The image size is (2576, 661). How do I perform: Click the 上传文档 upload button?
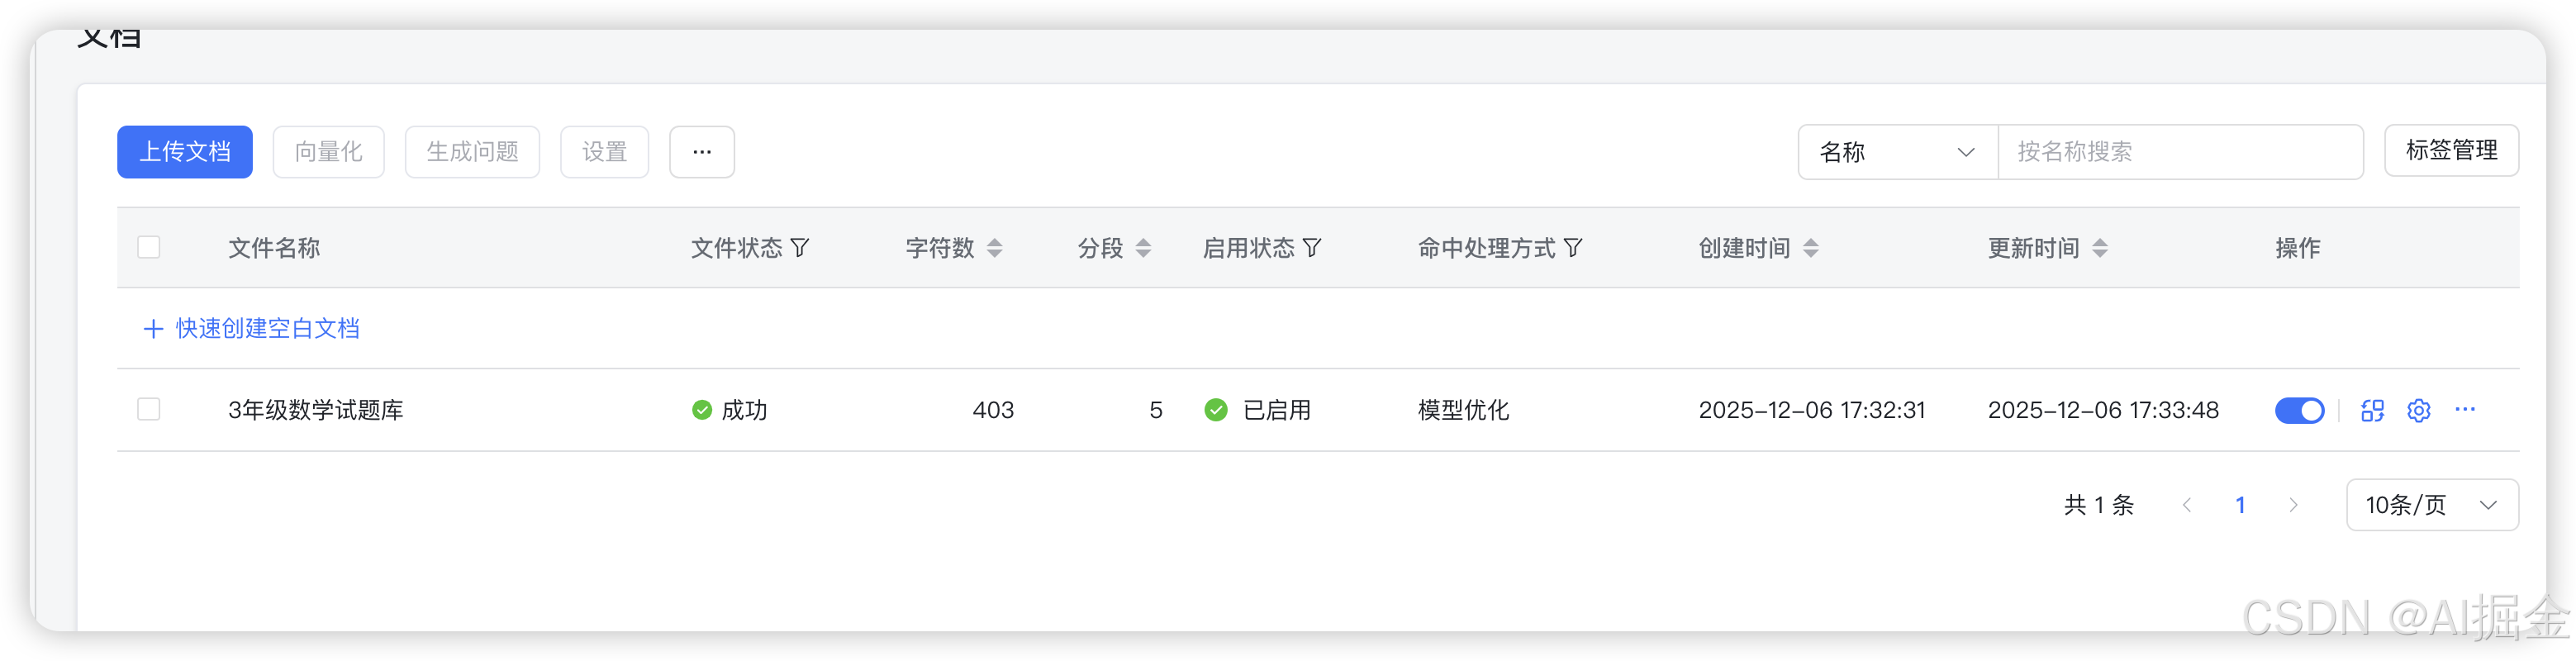(x=184, y=151)
